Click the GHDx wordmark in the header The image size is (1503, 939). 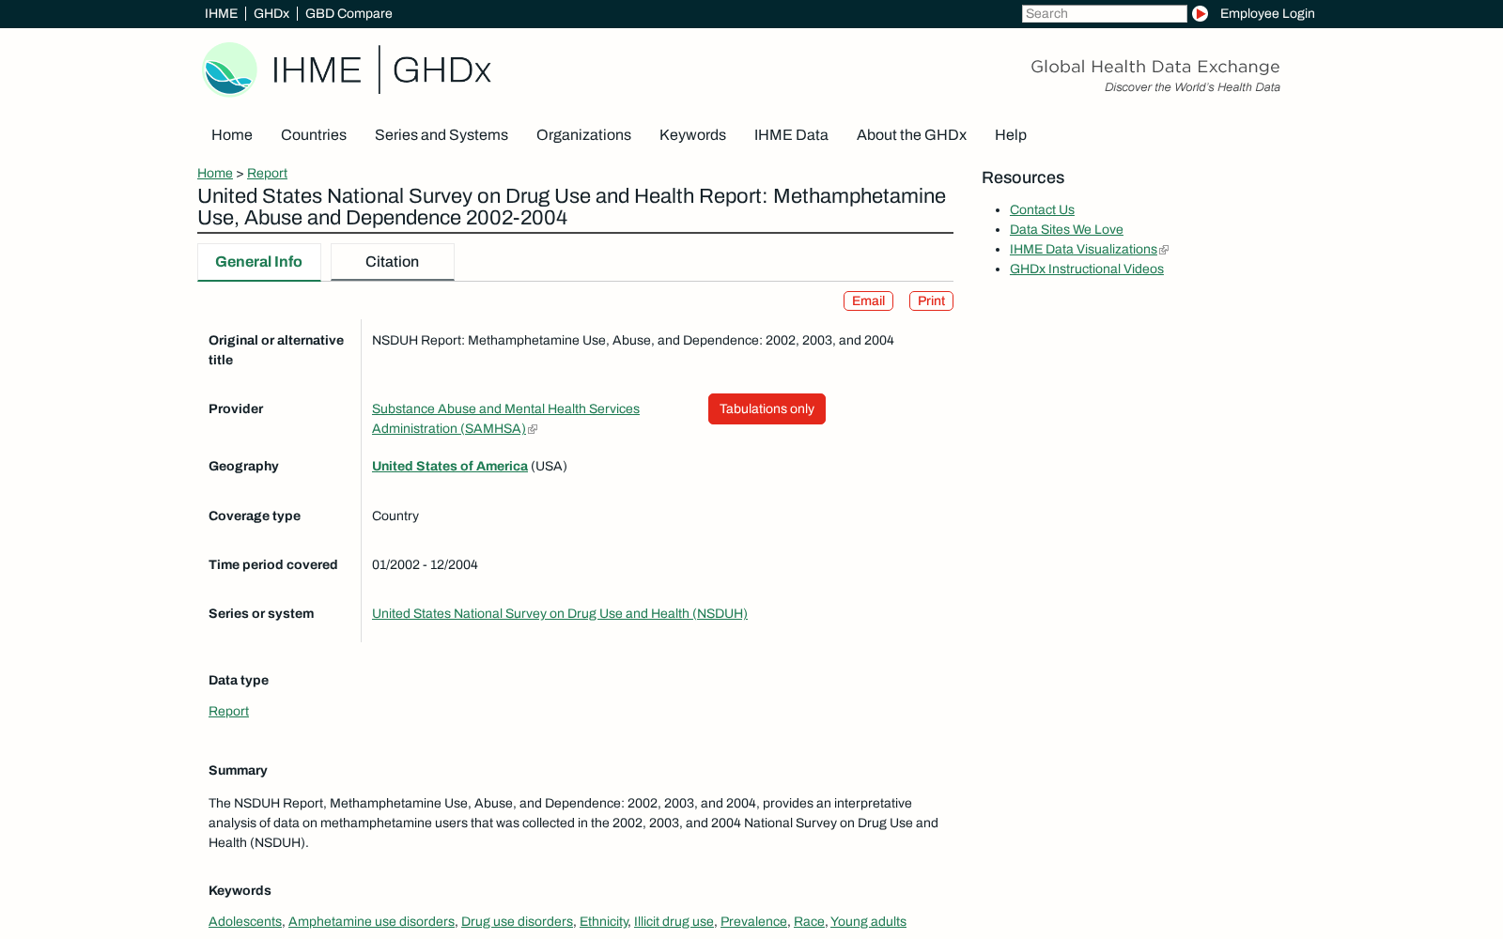pyautogui.click(x=442, y=69)
